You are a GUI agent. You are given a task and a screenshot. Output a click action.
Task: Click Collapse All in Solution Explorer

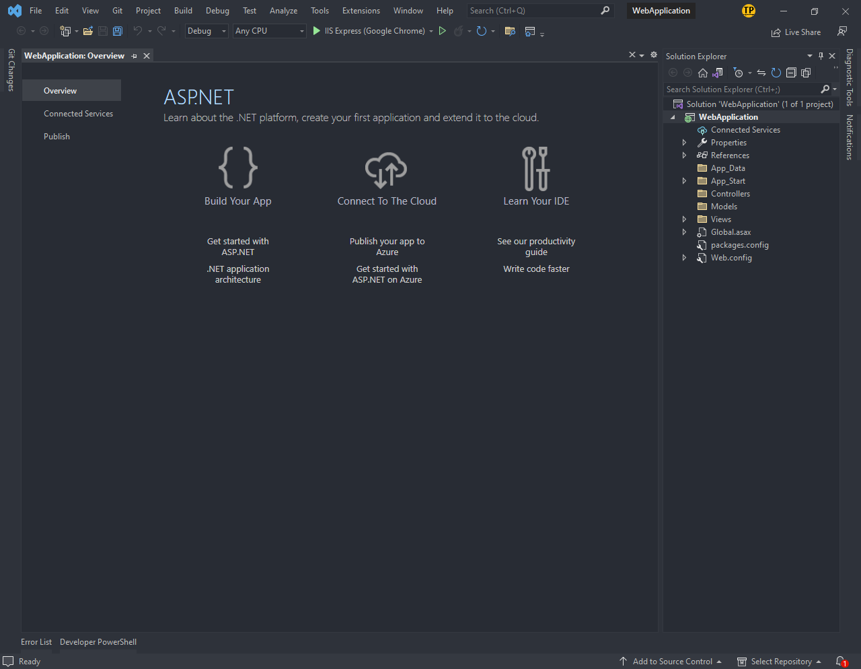point(791,73)
